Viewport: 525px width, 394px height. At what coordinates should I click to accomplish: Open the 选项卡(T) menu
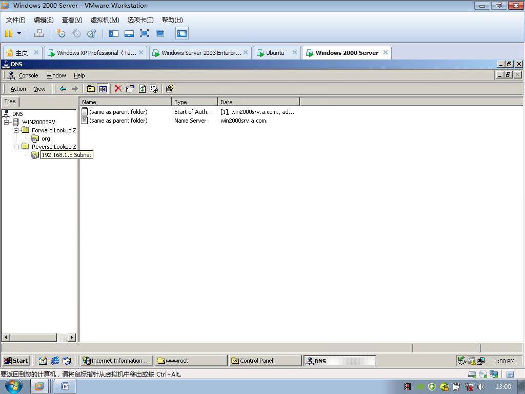140,20
